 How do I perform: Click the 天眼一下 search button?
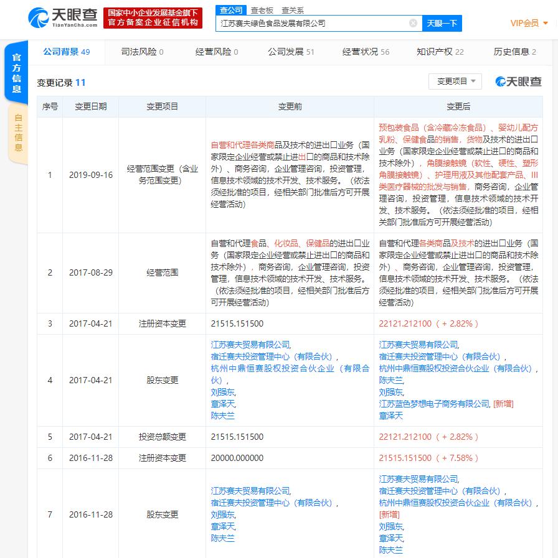(442, 23)
